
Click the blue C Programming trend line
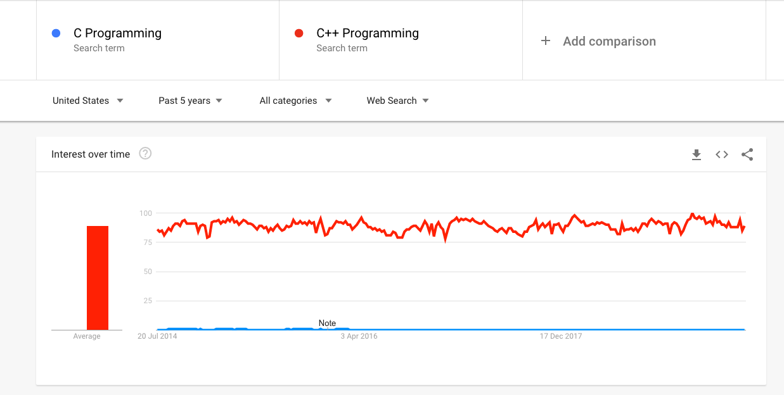[507, 329]
